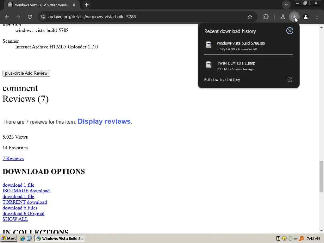Image resolution: width=324 pixels, height=243 pixels.
Task: Click the security shield tray icon
Action: 284,239
